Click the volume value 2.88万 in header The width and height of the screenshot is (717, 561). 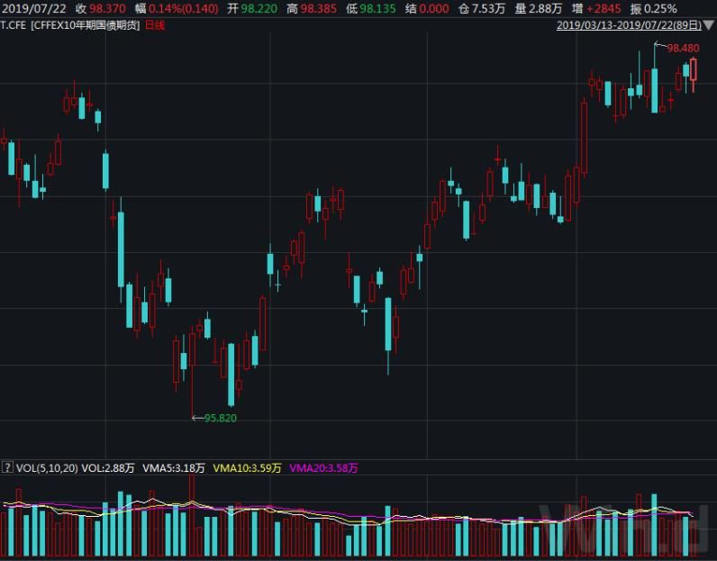(546, 8)
